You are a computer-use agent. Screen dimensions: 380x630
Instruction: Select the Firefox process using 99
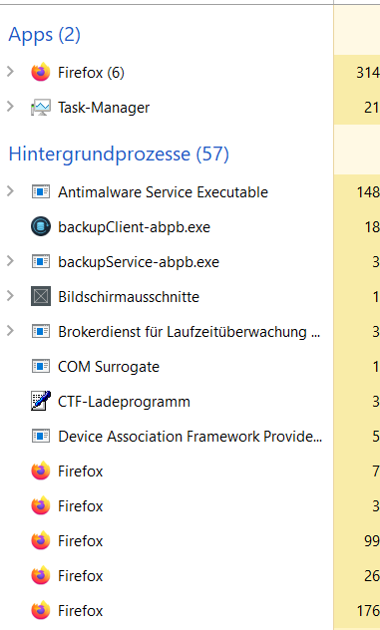(190, 541)
